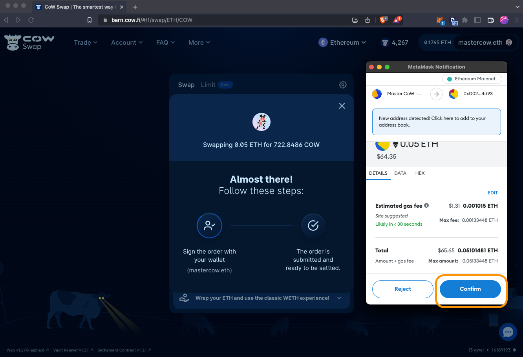This screenshot has width=523, height=357.
Task: Open the Brave Shields icon in the address bar
Action: tap(382, 20)
